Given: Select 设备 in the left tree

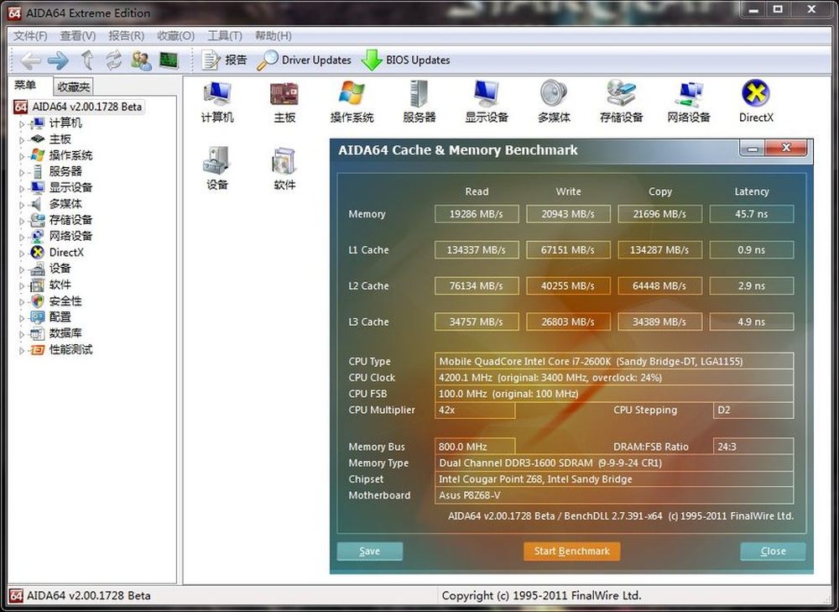Looking at the screenshot, I should (60, 269).
